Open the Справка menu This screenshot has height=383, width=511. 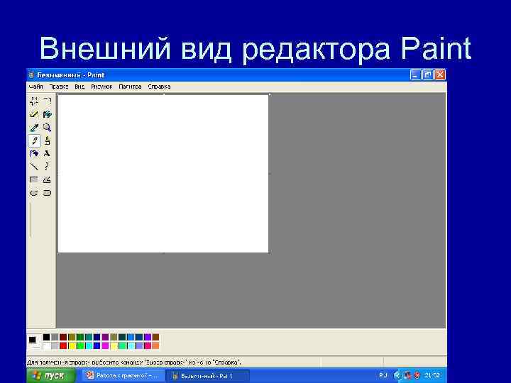(x=159, y=87)
